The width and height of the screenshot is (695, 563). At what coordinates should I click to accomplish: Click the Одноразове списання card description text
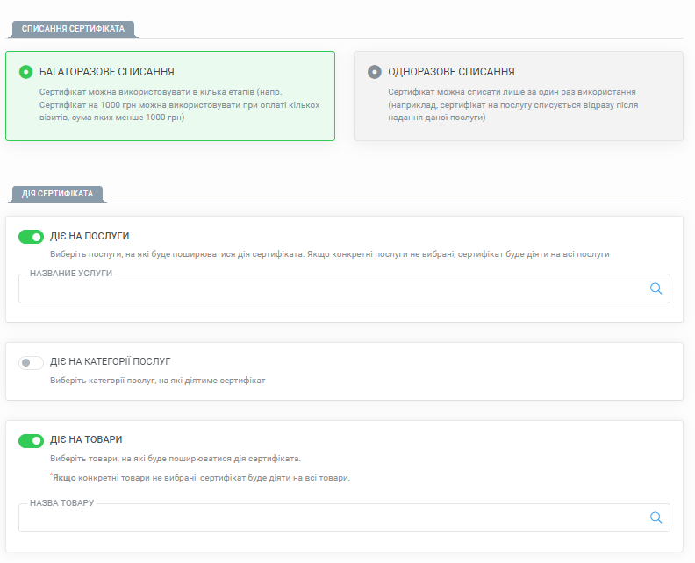click(512, 104)
